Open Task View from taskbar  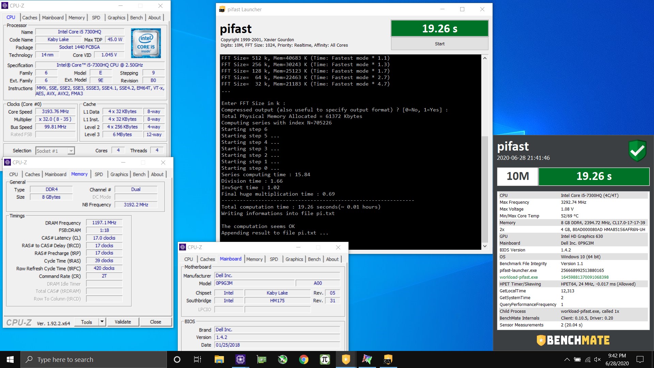pyautogui.click(x=198, y=359)
